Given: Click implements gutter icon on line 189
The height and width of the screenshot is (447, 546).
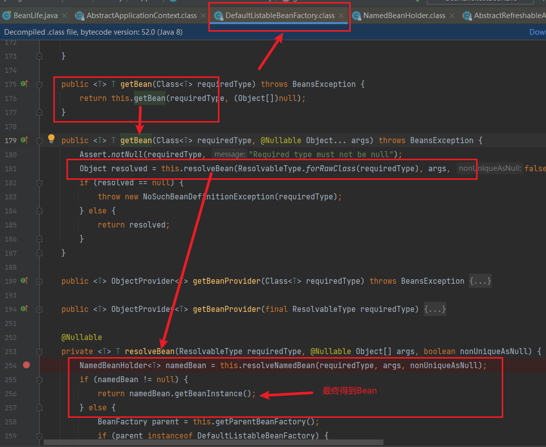Looking at the screenshot, I should tap(24, 281).
